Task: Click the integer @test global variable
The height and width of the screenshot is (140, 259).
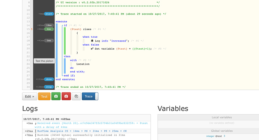Action: [x=215, y=136]
